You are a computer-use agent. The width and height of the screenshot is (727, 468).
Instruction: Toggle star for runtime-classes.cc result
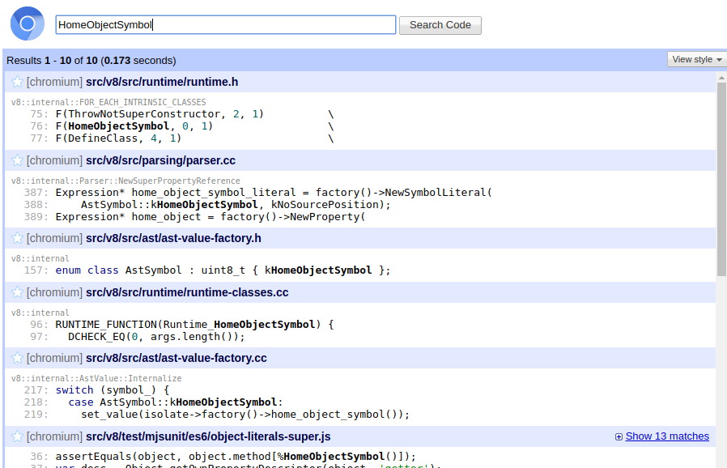[x=17, y=292]
